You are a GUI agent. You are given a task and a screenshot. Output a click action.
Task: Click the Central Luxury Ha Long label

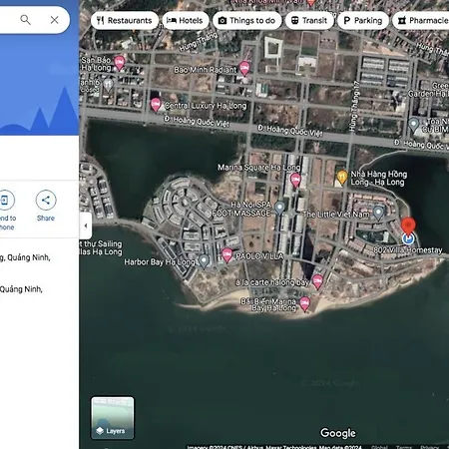[206, 106]
